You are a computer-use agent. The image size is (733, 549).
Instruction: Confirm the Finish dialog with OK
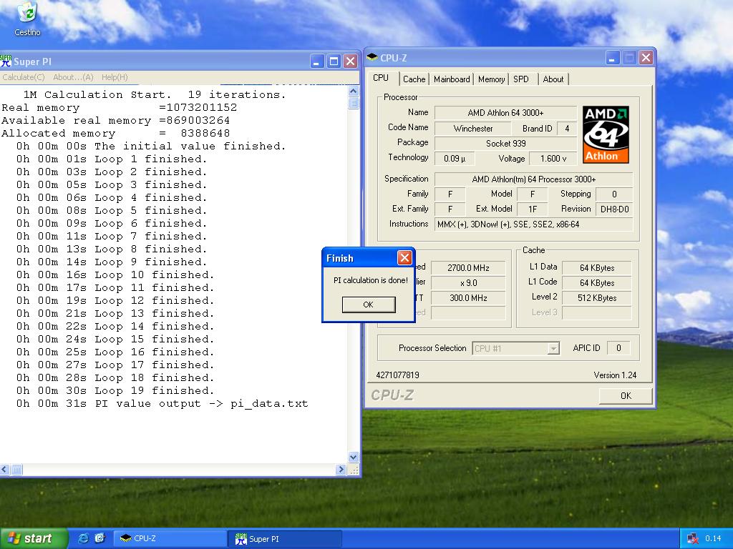(369, 305)
